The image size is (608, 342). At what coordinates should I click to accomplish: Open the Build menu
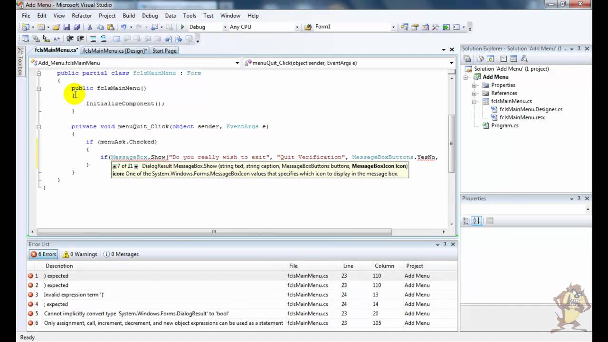(x=129, y=16)
